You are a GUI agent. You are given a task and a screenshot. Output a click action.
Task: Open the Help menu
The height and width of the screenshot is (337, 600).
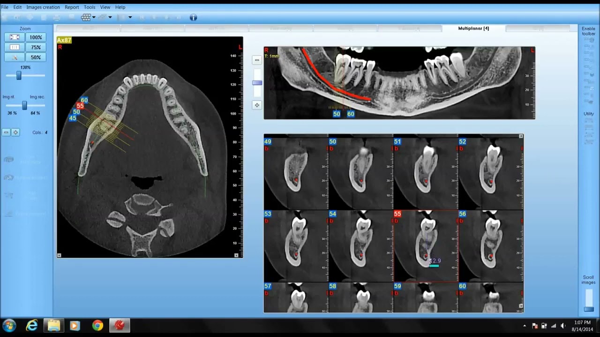pyautogui.click(x=120, y=7)
